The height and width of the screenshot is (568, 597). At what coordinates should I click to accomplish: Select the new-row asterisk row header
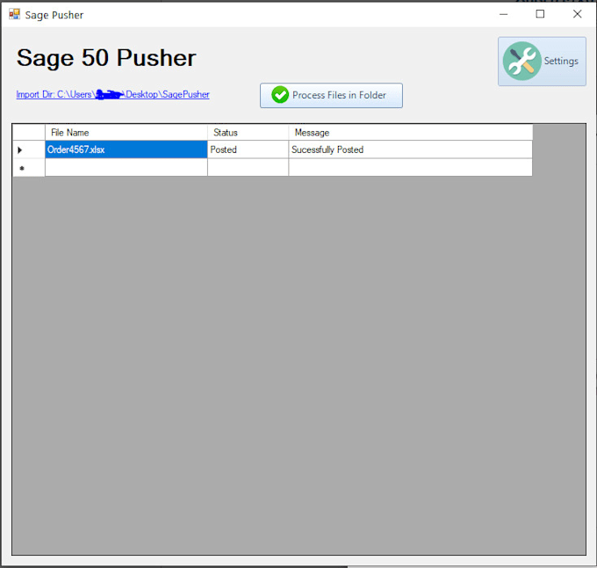29,168
